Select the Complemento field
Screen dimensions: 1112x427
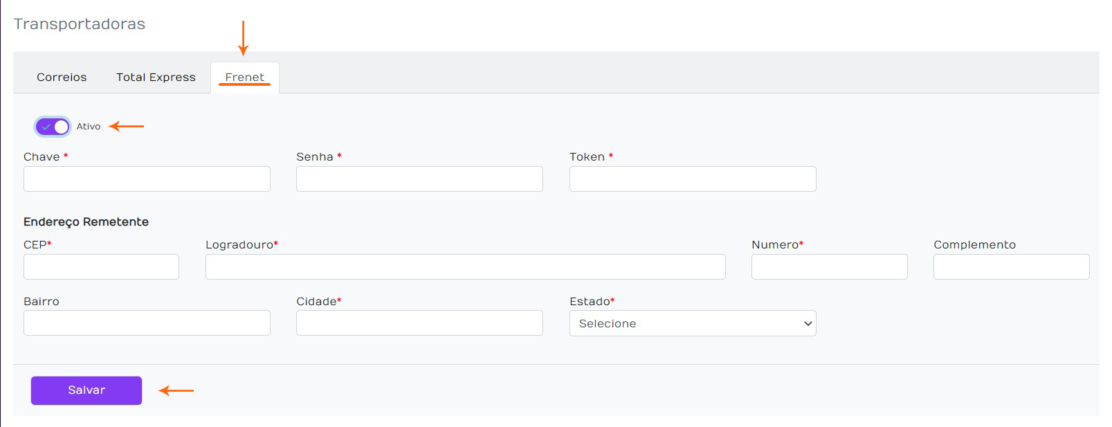click(x=1011, y=267)
